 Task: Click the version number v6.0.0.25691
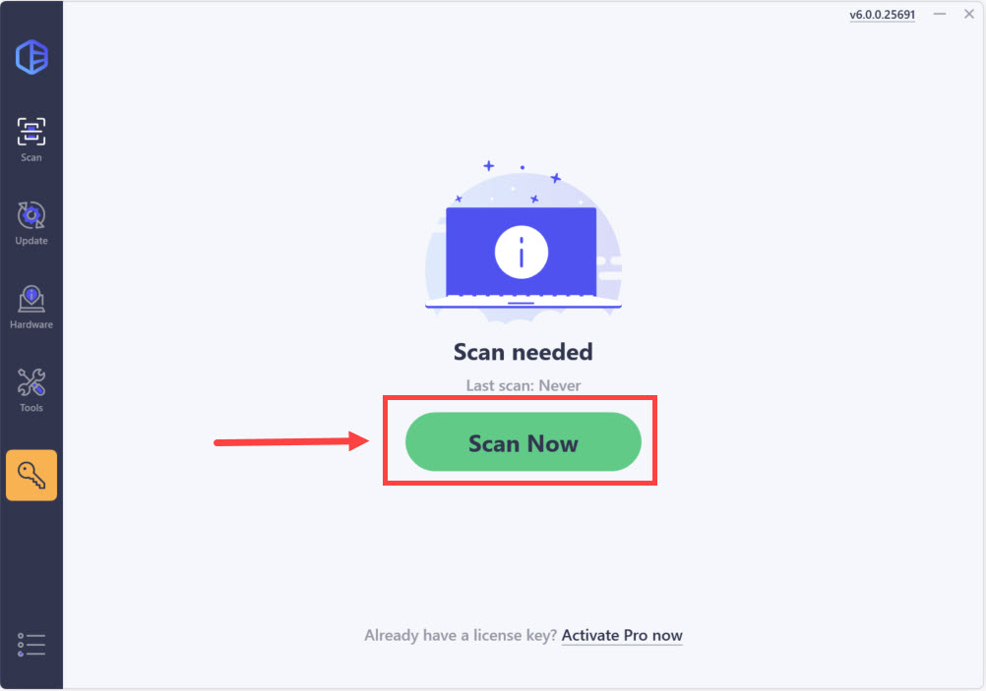click(883, 15)
